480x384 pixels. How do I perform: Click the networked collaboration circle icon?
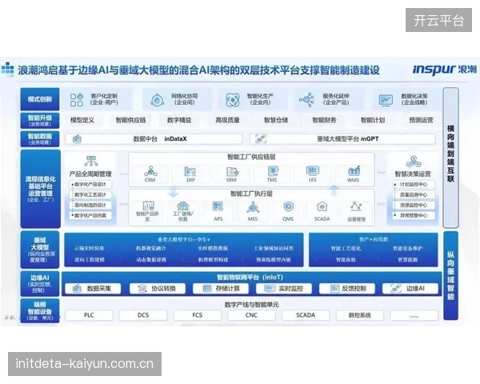157,99
